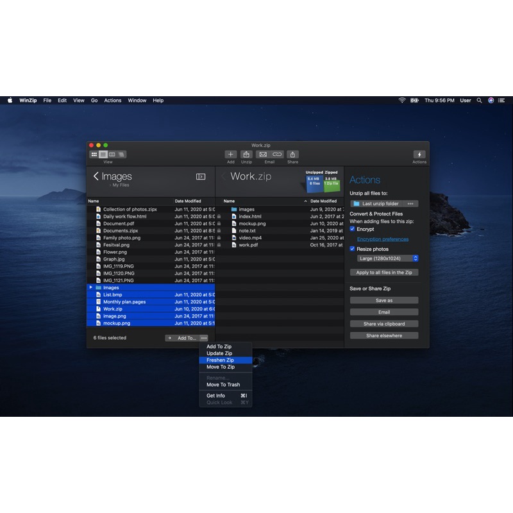This screenshot has height=513, width=513.
Task: Expand the Images folder disclosure triangle
Action: click(90, 287)
